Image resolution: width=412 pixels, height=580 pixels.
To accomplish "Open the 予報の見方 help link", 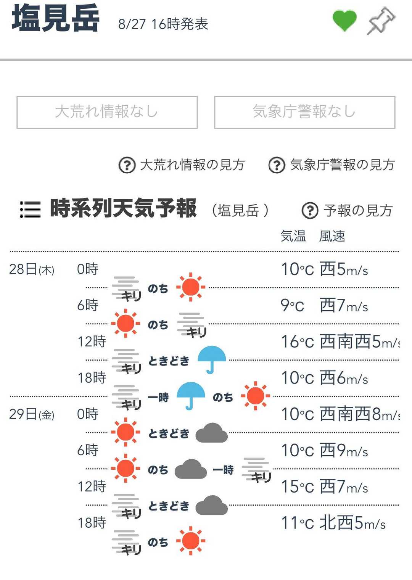I will pos(358,210).
